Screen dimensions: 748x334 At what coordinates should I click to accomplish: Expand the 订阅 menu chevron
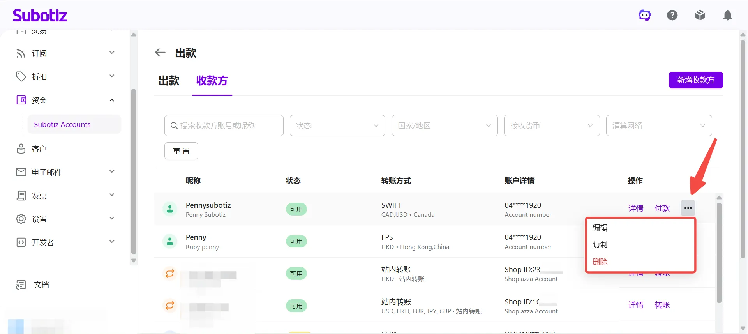(x=112, y=53)
